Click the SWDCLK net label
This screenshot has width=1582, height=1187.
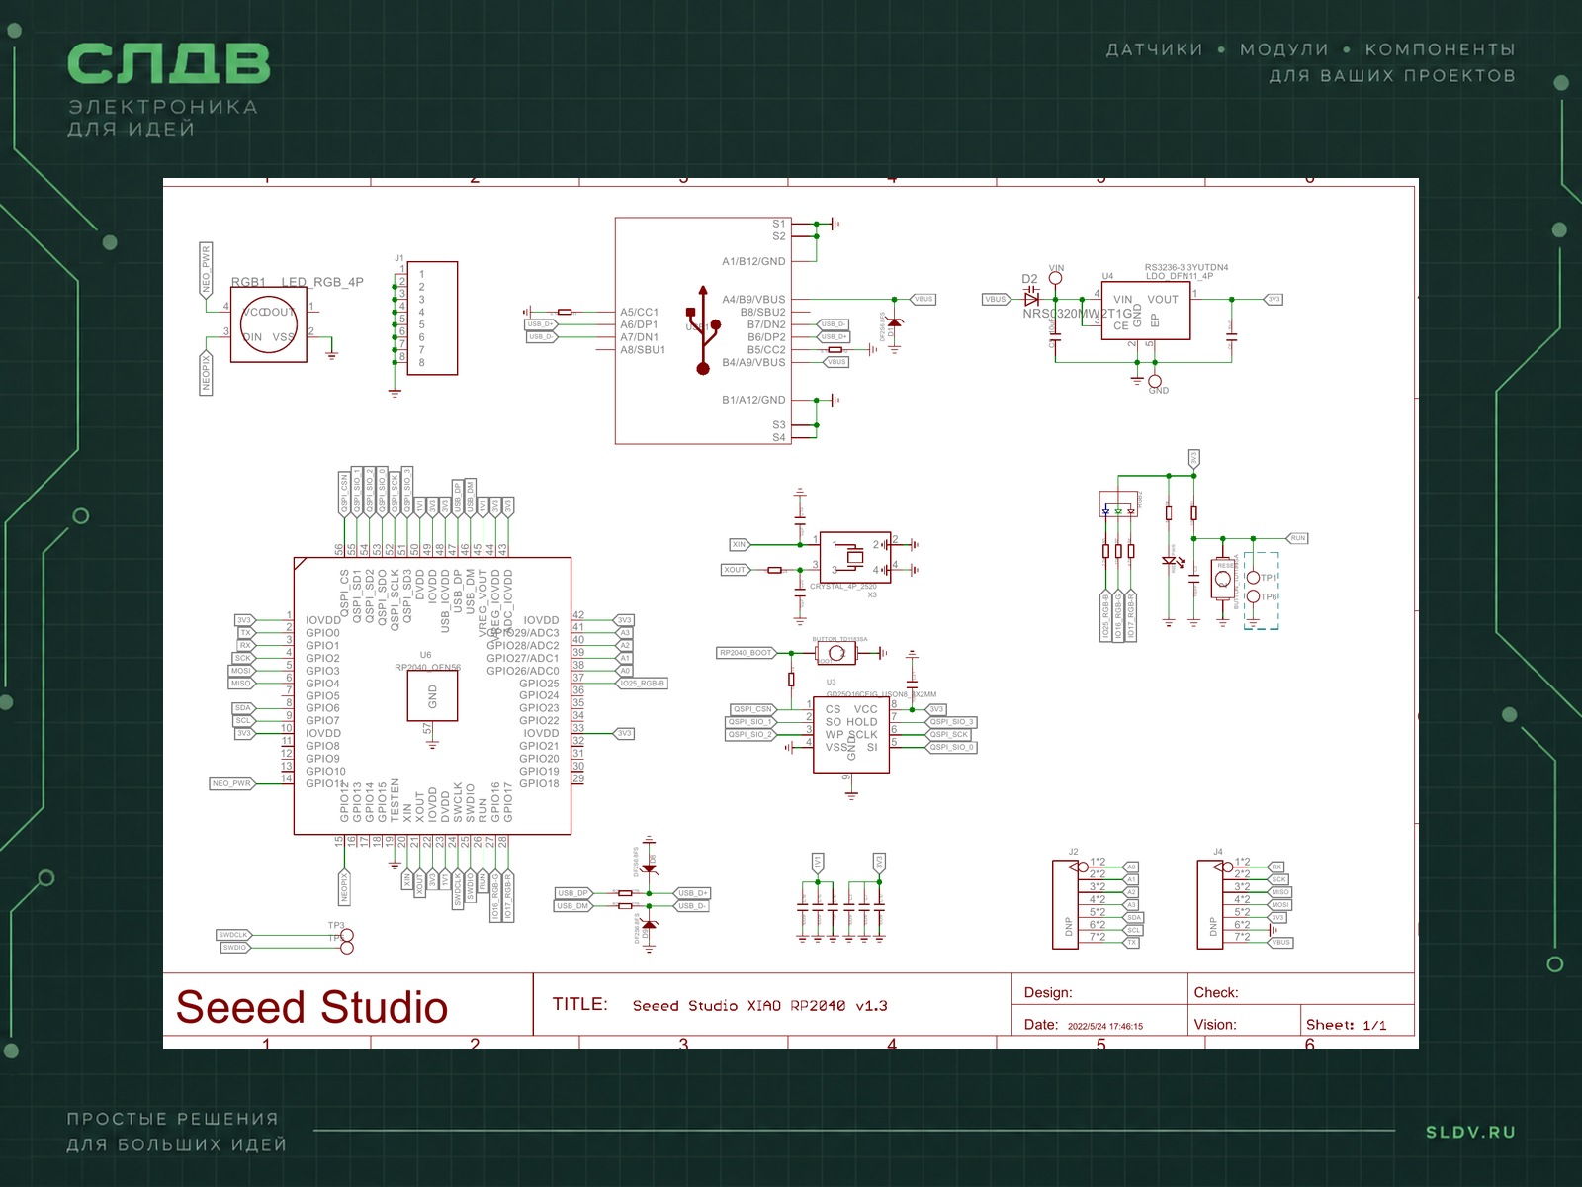pyautogui.click(x=233, y=935)
